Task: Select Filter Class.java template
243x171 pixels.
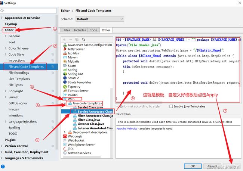Action: click(x=89, y=120)
